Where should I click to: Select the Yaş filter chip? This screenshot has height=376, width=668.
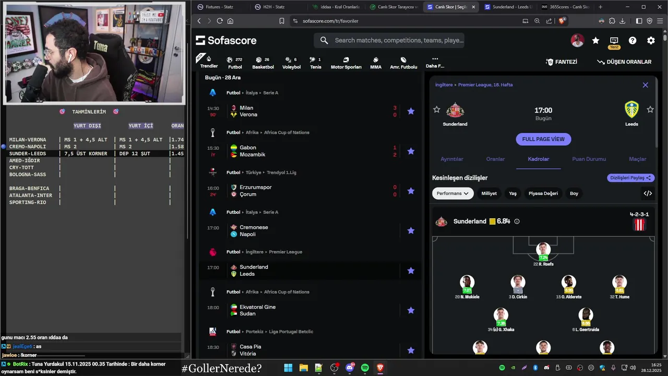pos(512,193)
